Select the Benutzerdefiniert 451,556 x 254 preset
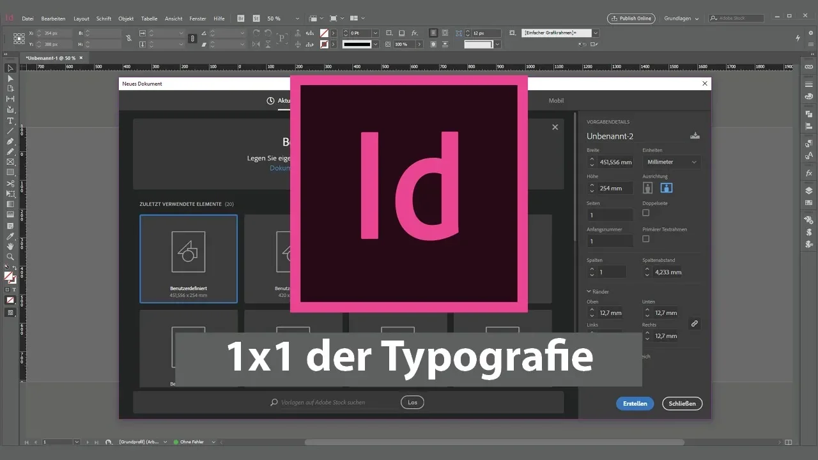The height and width of the screenshot is (460, 818). point(189,259)
